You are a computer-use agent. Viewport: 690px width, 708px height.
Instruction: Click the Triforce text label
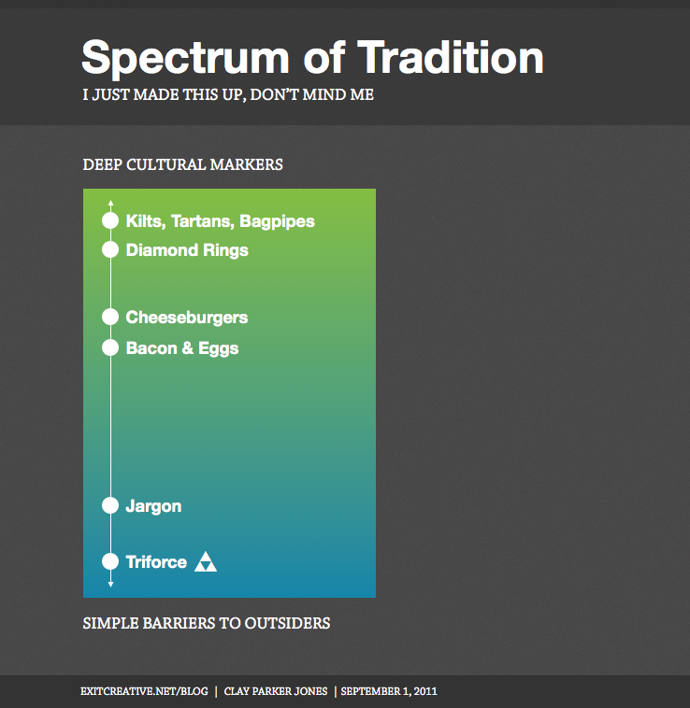(156, 562)
